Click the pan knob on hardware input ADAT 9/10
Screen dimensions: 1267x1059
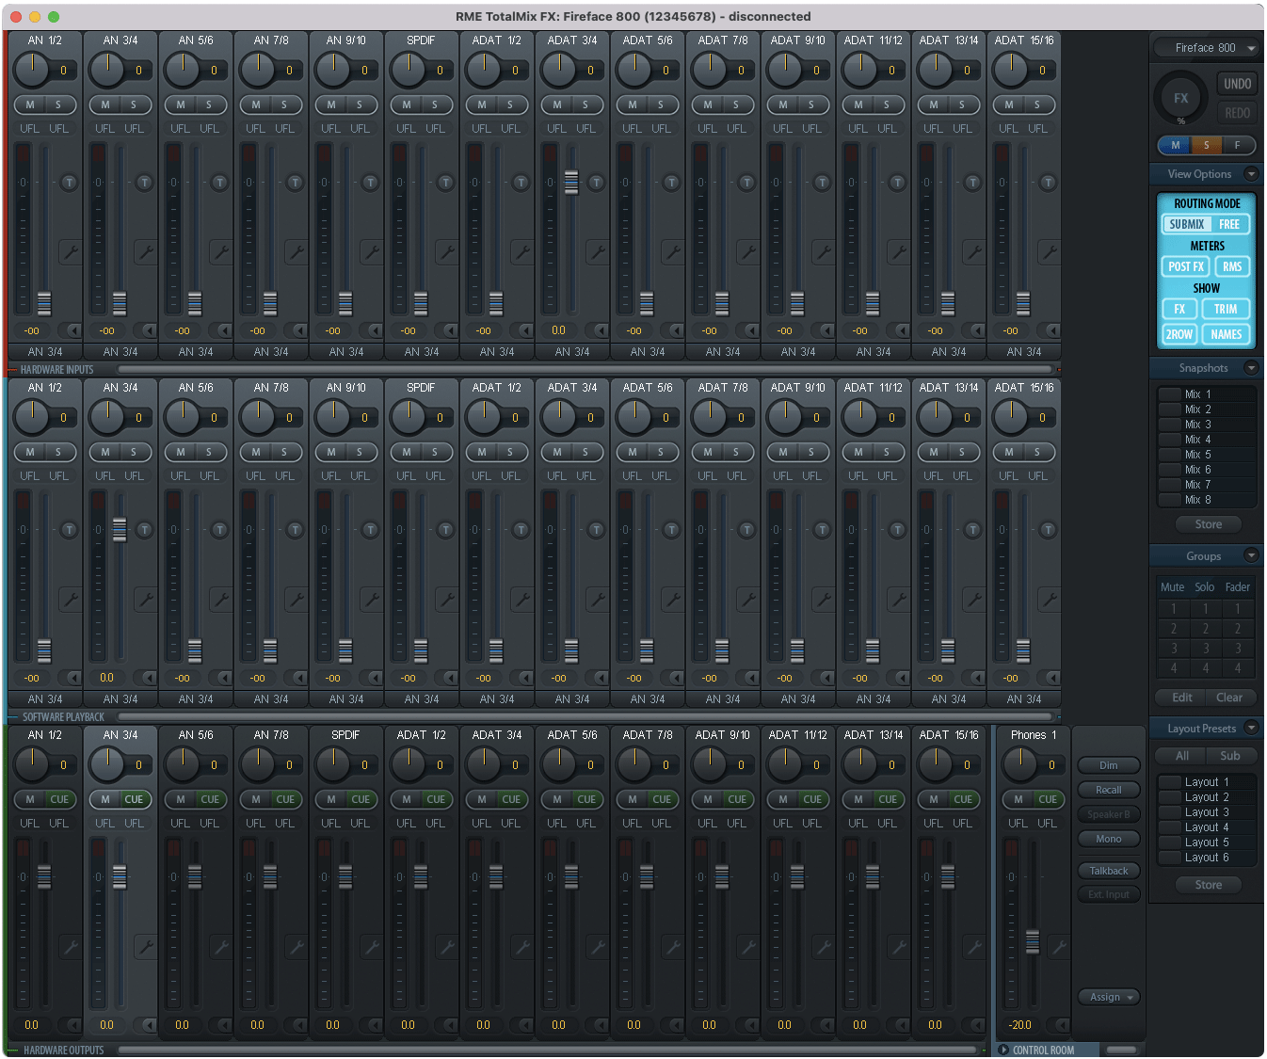785,70
